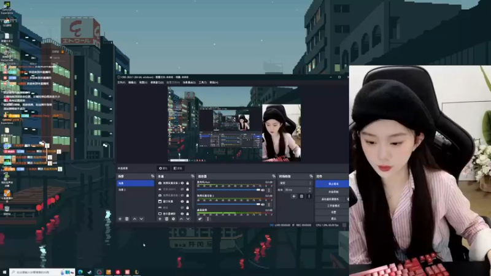Open the Windows Start menu
Viewport: 491px width, 276px height.
pos(4,272)
